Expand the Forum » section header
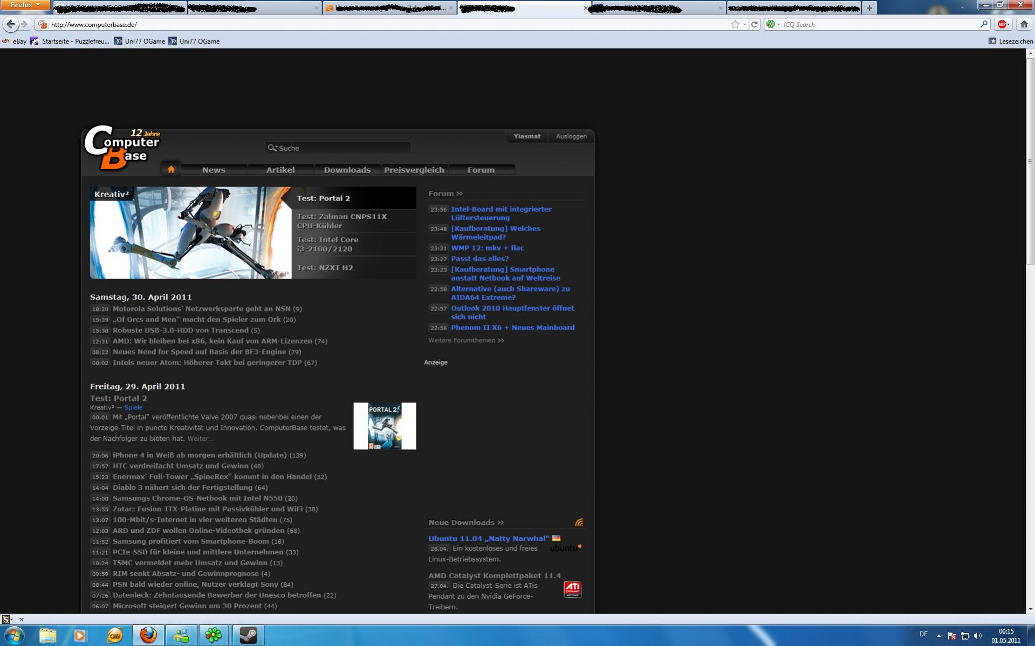The height and width of the screenshot is (646, 1035). [x=445, y=193]
